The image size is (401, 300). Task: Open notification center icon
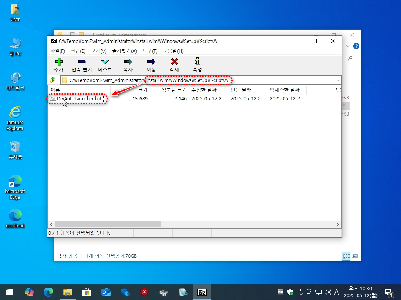point(388,293)
